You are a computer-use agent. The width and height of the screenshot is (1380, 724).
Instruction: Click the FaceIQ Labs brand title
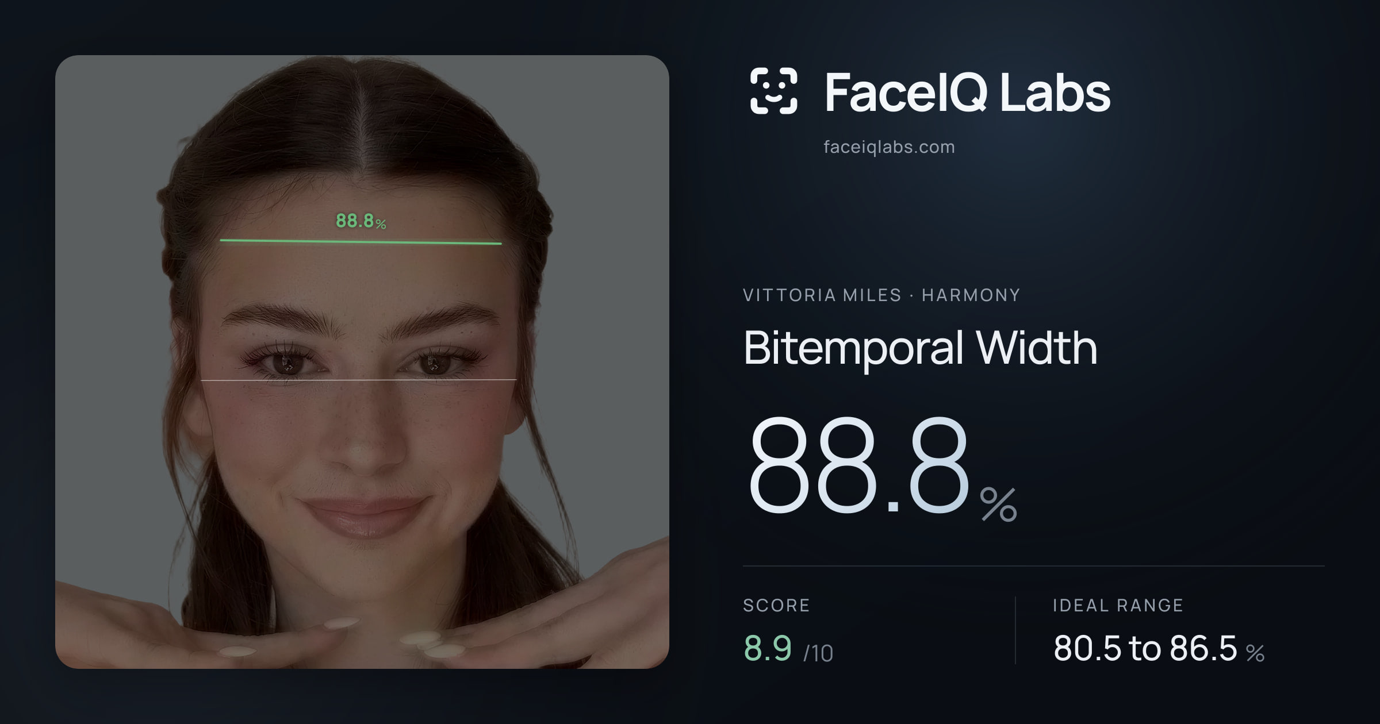[967, 92]
